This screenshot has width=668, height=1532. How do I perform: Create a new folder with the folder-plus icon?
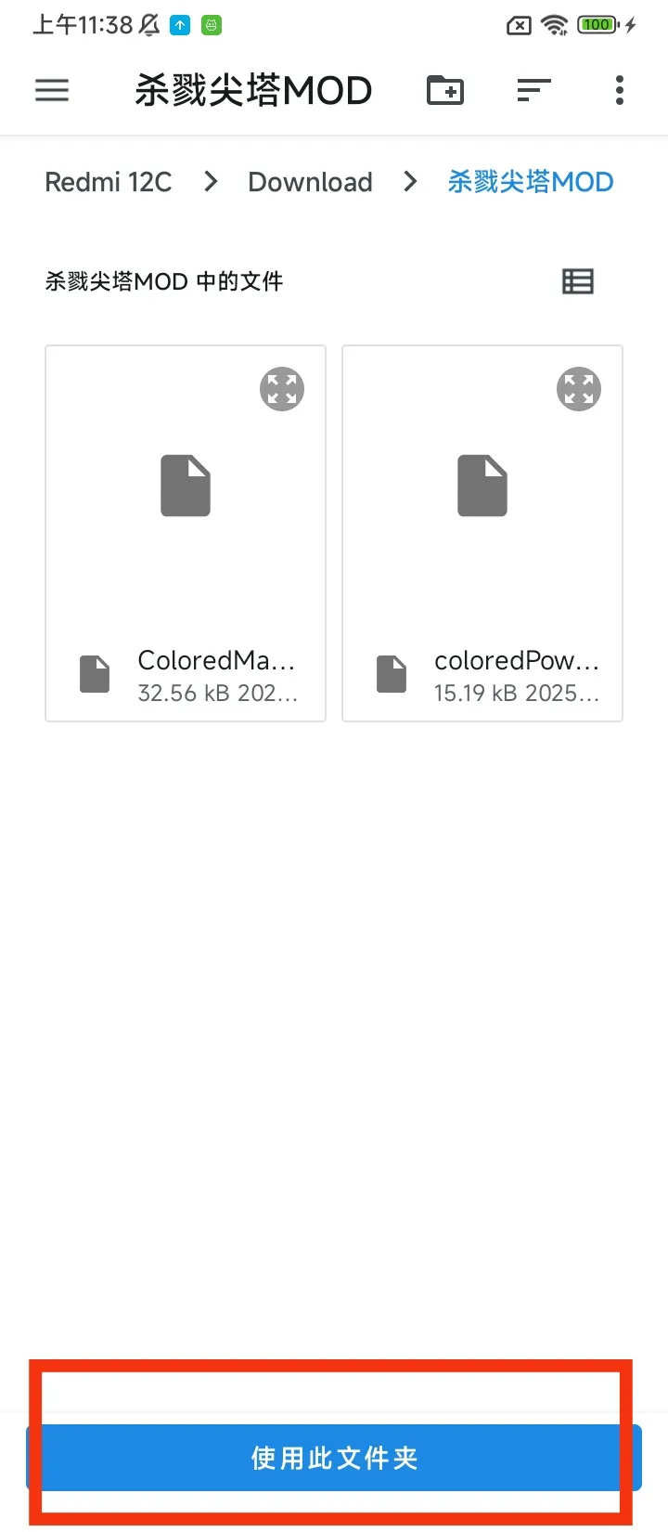point(445,90)
